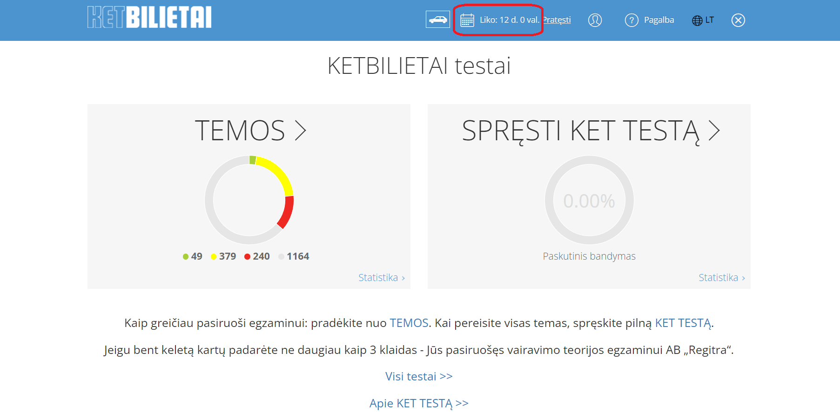Click the calendar icon beside remaining time
This screenshot has width=840, height=412.
(x=467, y=20)
